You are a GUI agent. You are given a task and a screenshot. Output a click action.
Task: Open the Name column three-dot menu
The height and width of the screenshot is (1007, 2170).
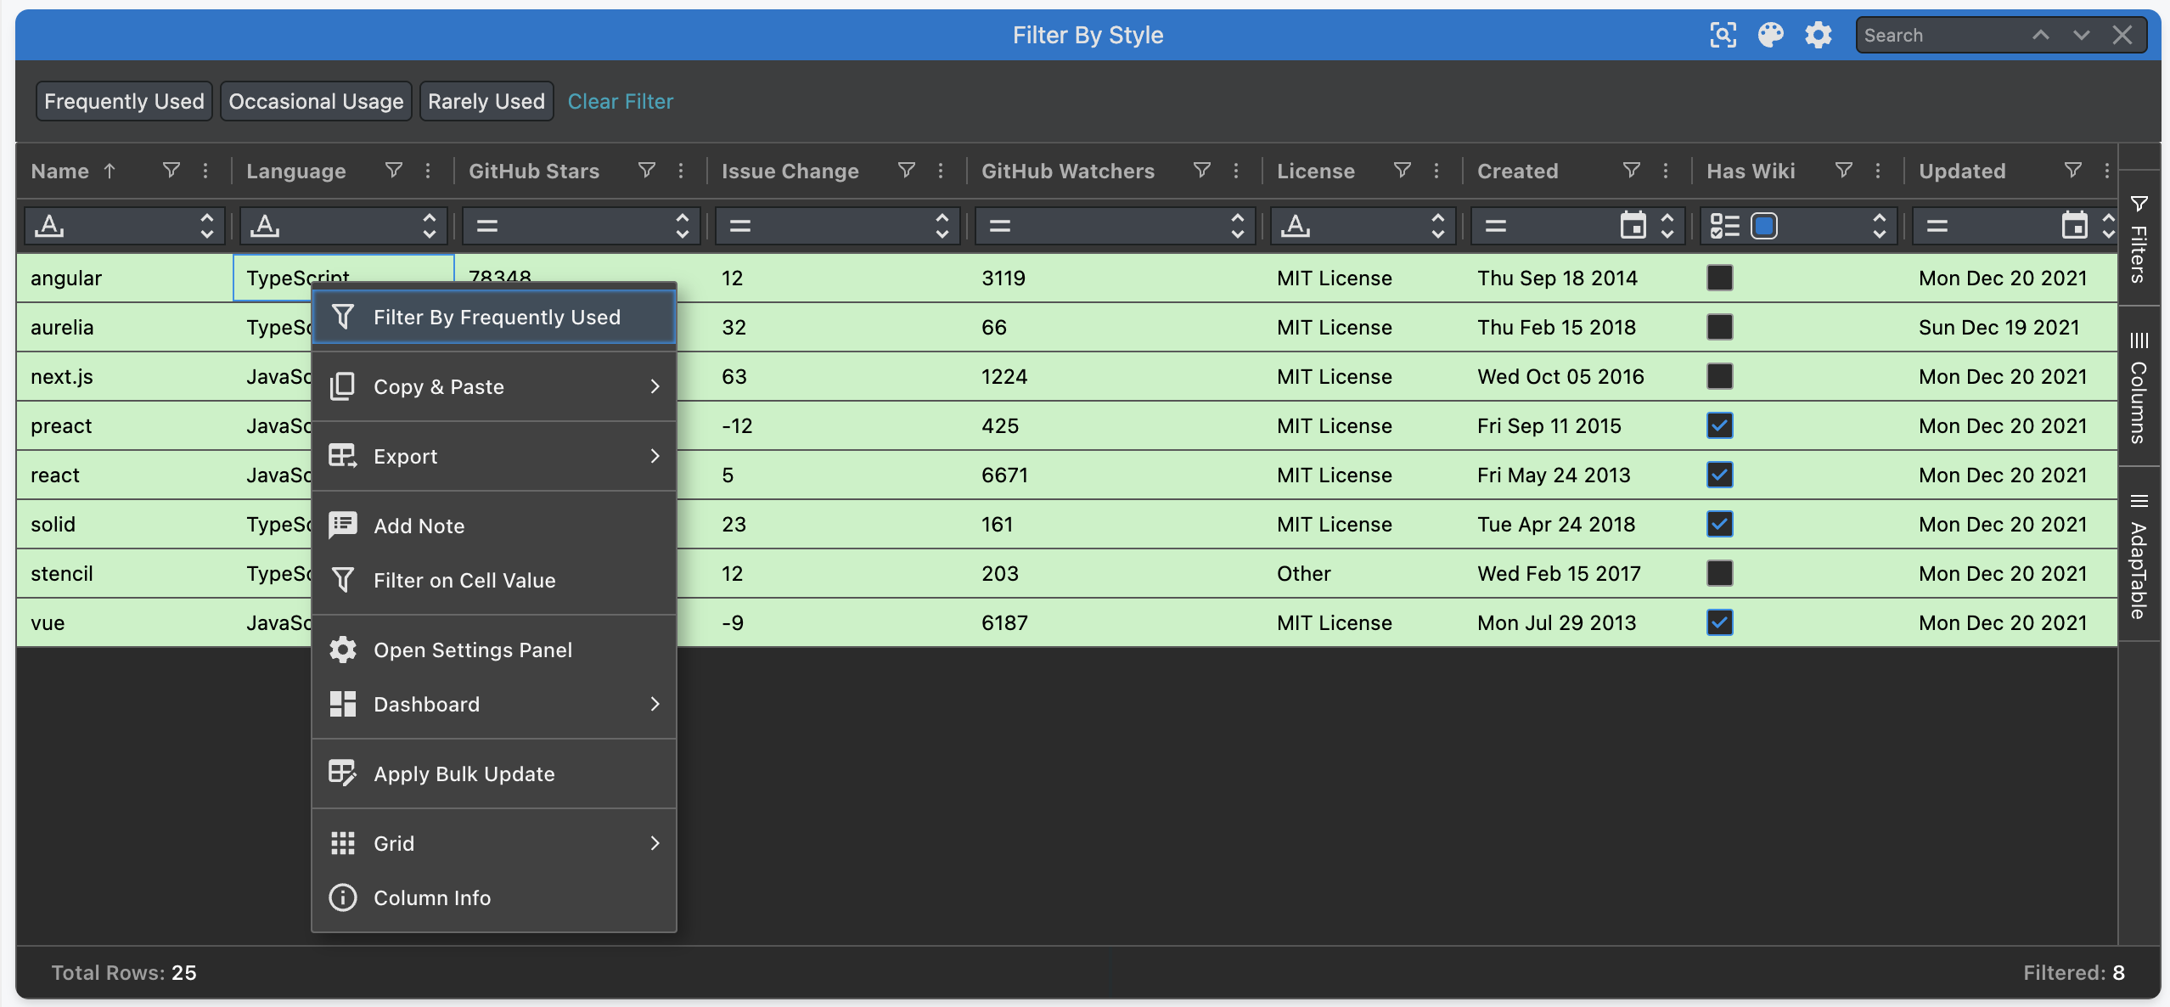pos(205,171)
